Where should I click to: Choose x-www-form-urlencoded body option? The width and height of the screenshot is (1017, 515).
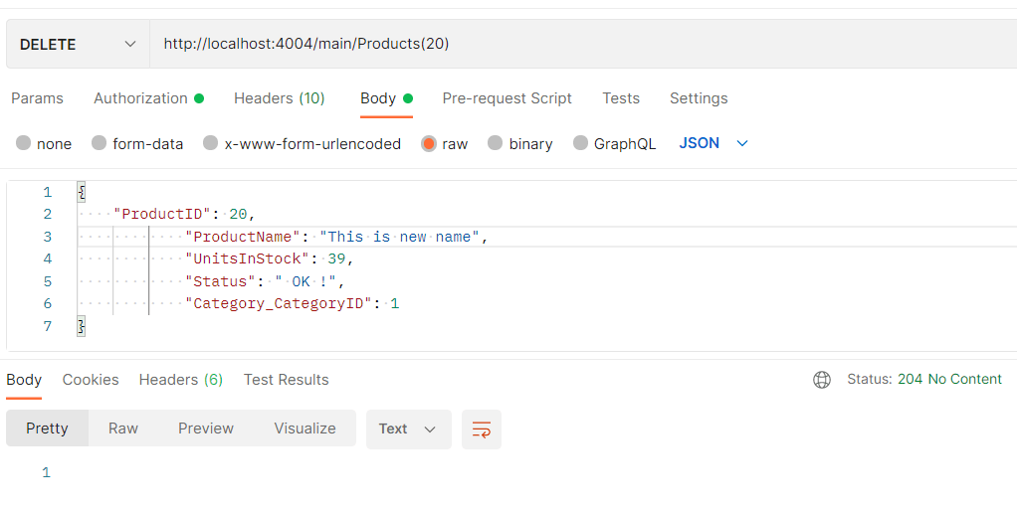pos(211,143)
